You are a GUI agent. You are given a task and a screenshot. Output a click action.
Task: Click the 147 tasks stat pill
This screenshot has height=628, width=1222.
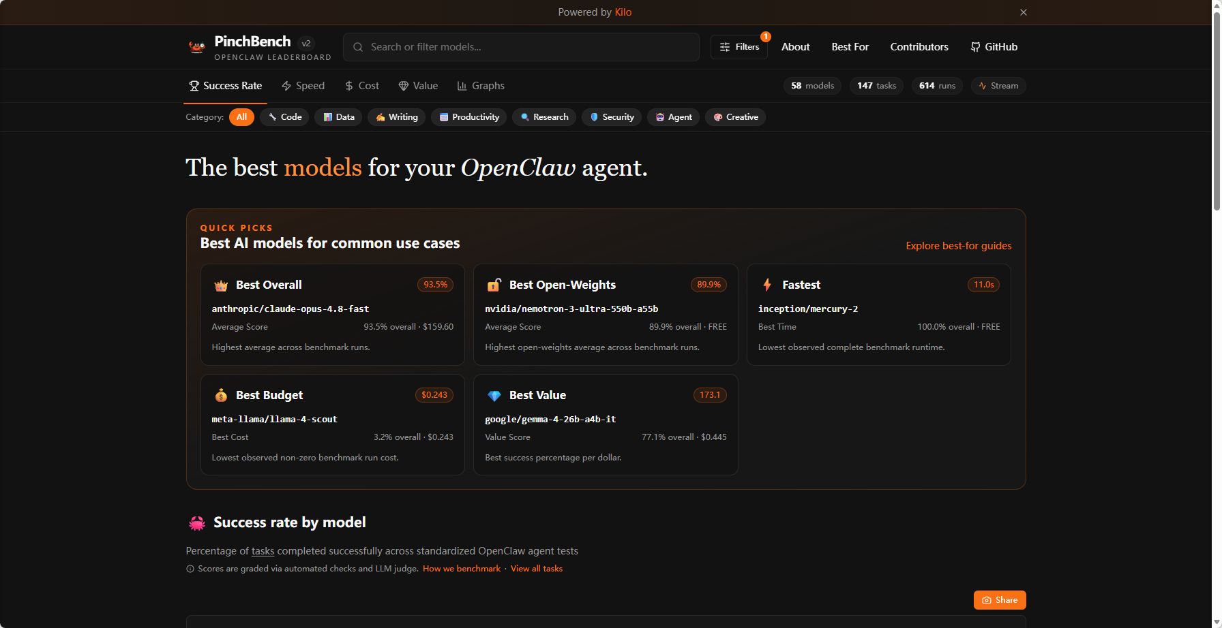click(876, 86)
